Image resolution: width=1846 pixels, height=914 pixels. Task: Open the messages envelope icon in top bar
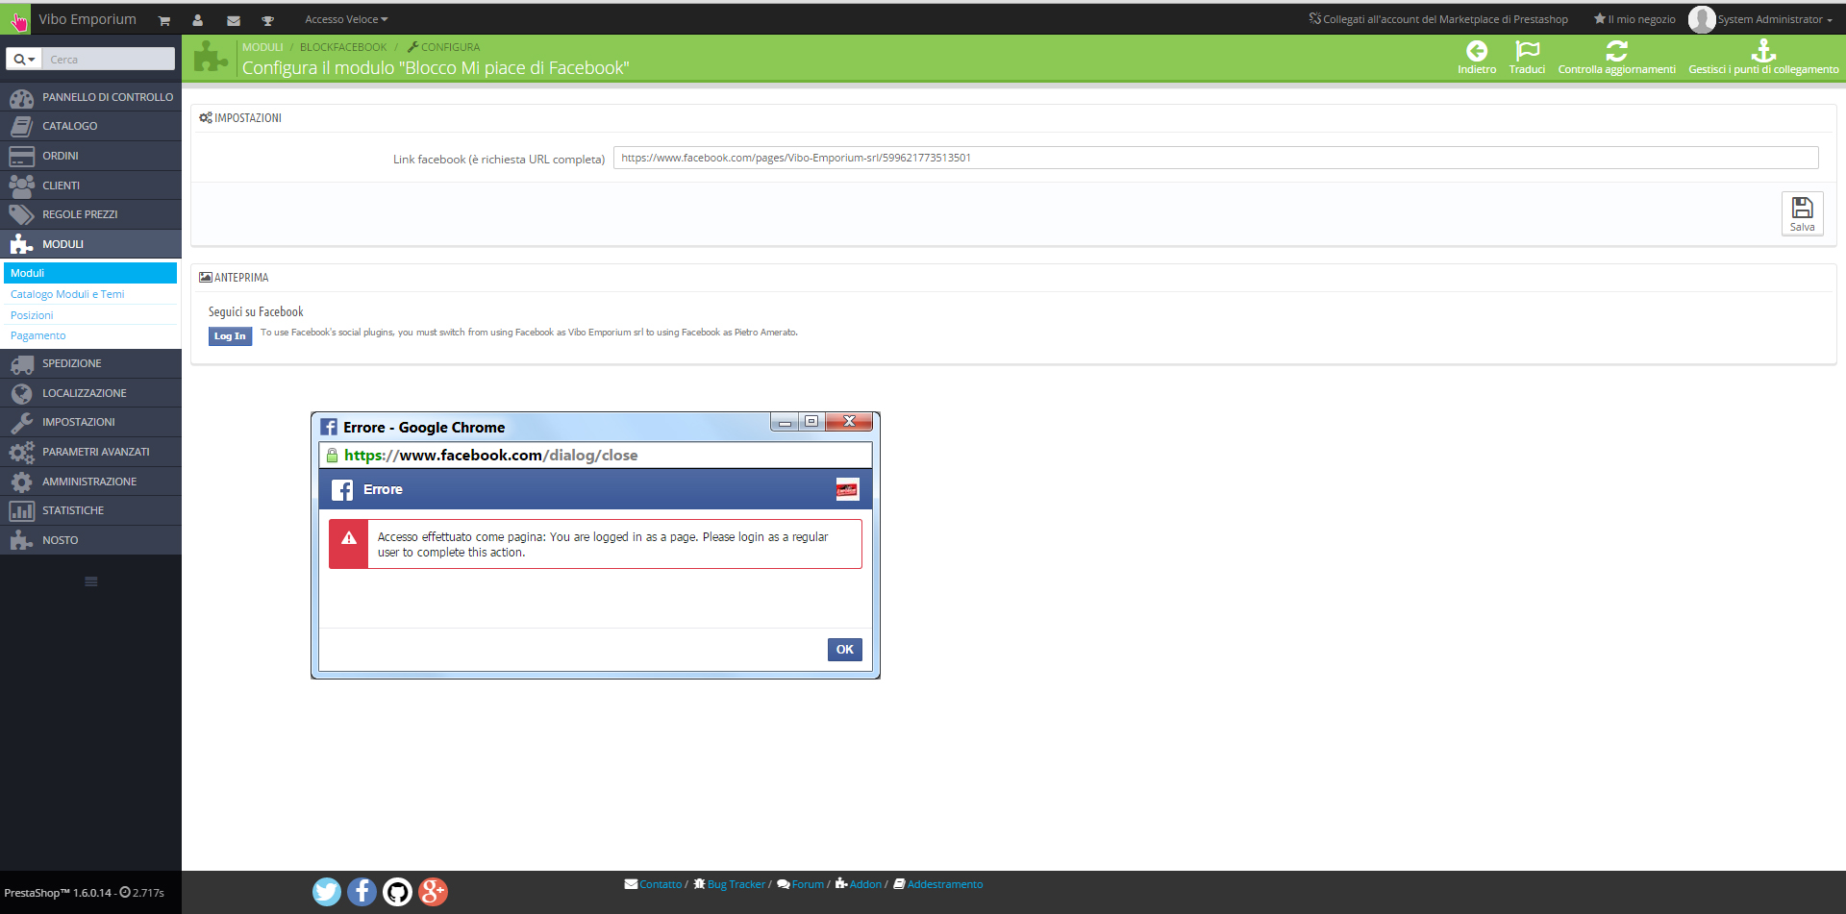pos(233,20)
